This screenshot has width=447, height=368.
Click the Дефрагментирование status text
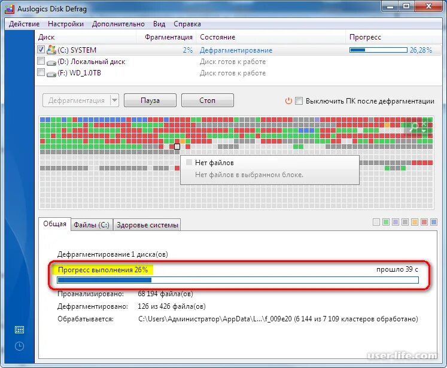coord(236,50)
